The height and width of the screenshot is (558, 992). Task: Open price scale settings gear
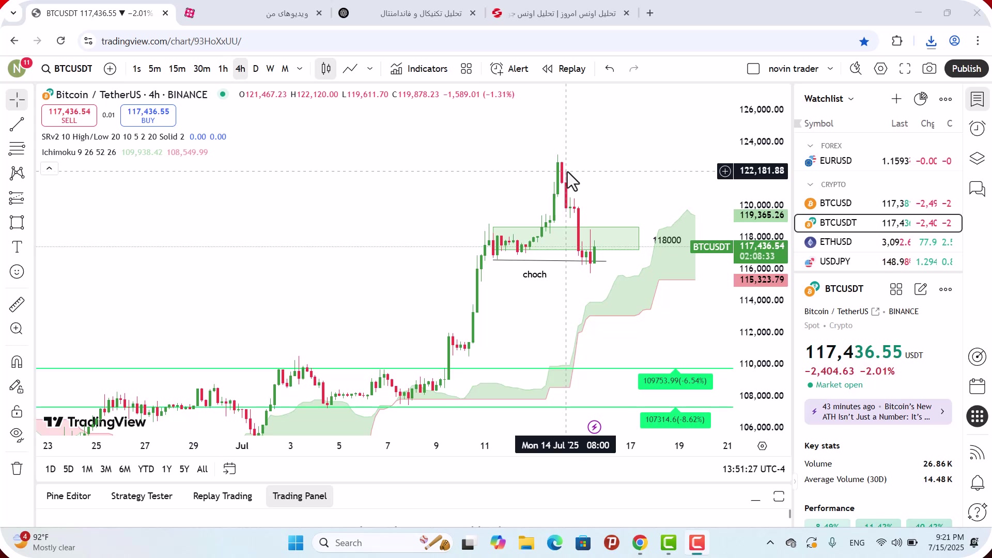[763, 446]
